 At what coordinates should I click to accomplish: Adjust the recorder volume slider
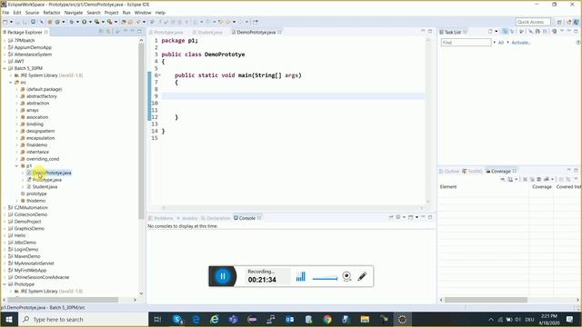pyautogui.click(x=326, y=279)
